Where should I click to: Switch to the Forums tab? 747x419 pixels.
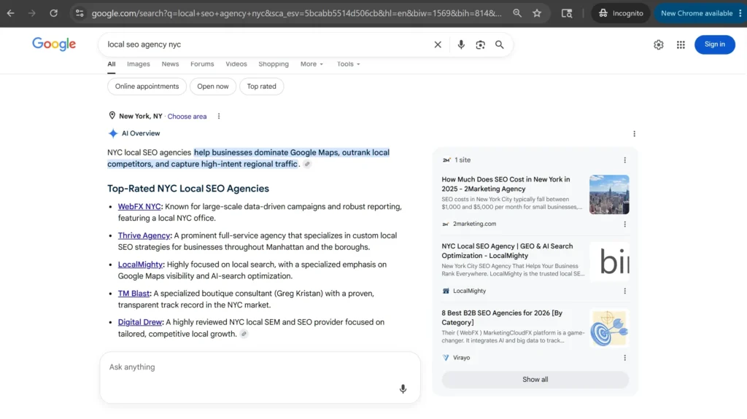tap(202, 64)
